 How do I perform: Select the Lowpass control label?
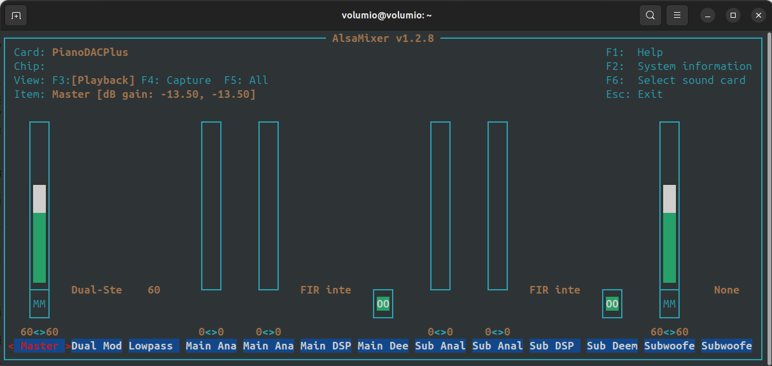[x=151, y=346]
